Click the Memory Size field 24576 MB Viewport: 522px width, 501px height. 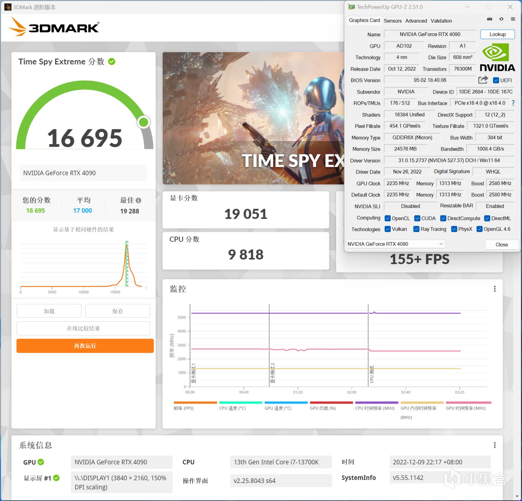click(405, 149)
